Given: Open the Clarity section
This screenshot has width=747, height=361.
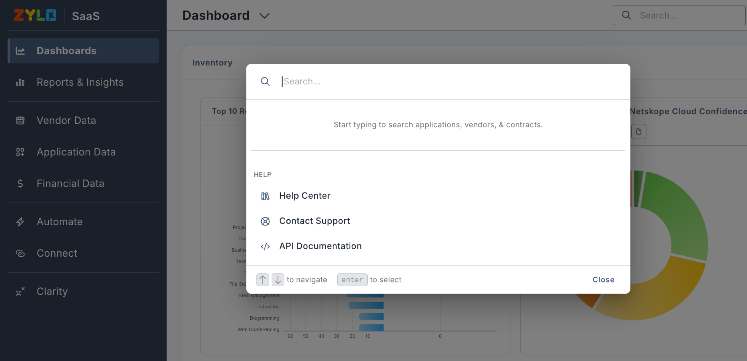Looking at the screenshot, I should [83, 291].
